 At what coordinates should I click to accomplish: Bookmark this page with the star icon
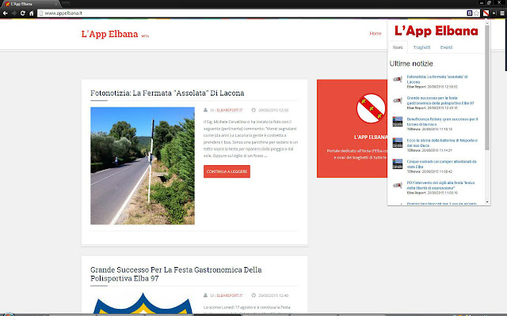pos(476,13)
